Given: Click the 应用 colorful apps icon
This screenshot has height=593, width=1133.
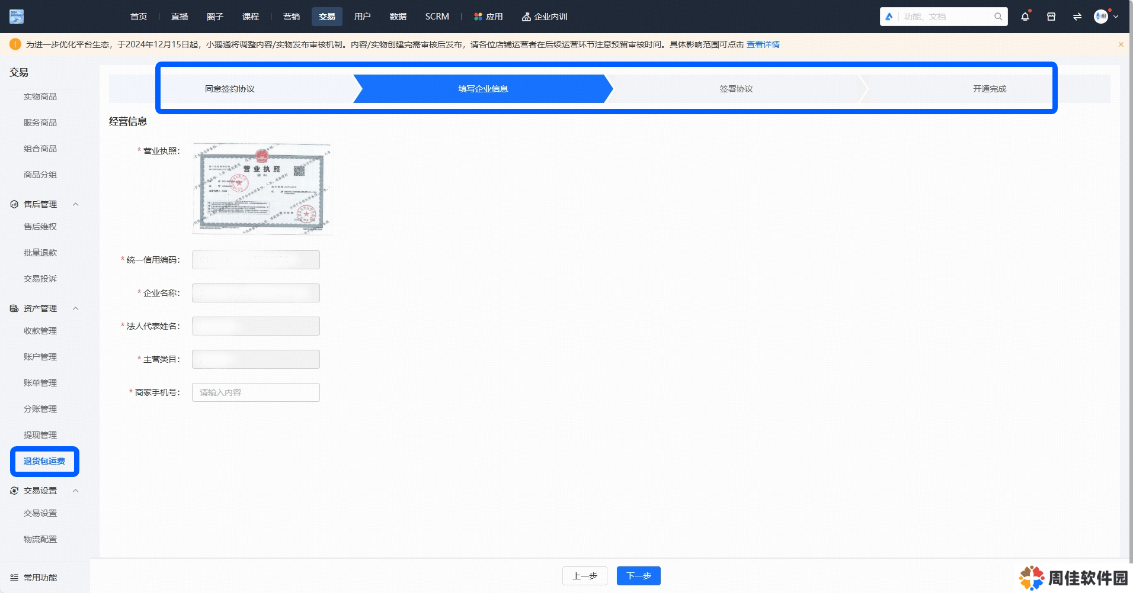Looking at the screenshot, I should point(478,17).
